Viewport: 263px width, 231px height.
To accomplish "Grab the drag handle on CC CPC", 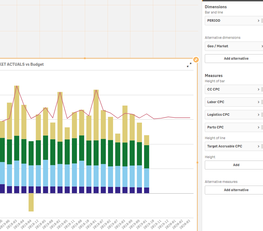I will [262, 89].
